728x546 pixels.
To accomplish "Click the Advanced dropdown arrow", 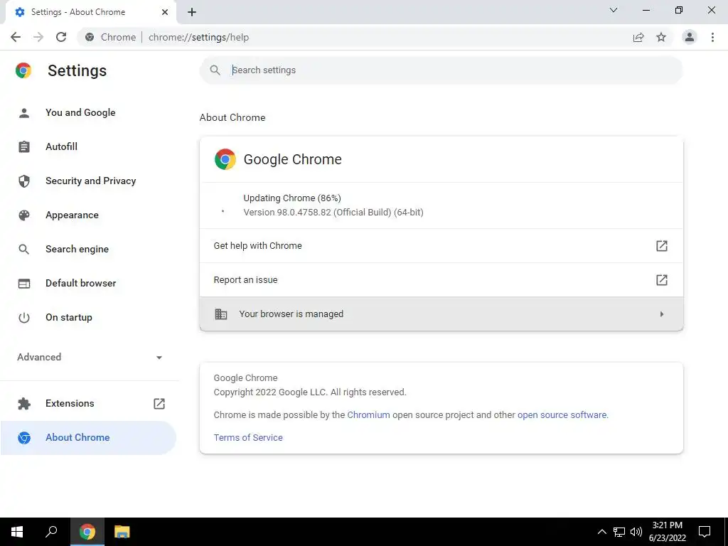I will click(x=159, y=358).
